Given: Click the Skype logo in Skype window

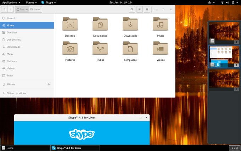Looking at the screenshot, I should pyautogui.click(x=82, y=134).
